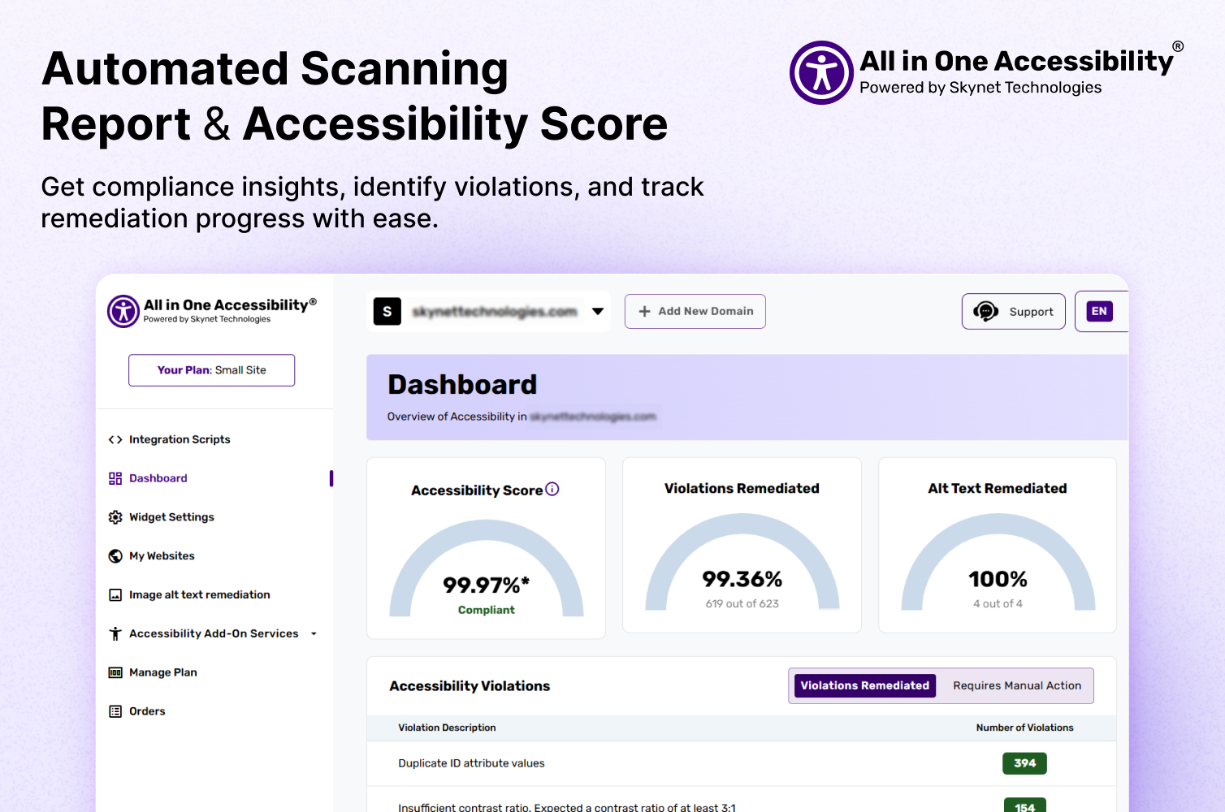Click the Compliant status label

(x=486, y=610)
